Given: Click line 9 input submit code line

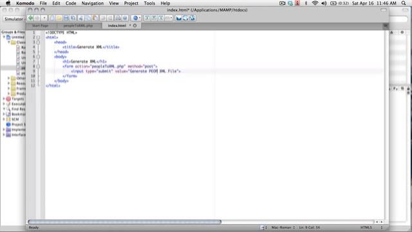Looking at the screenshot, I should 126,71.
